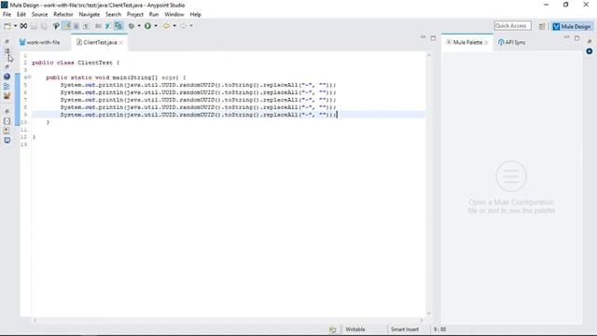Screen dimensions: 597x336
Task: Open the Back history dropdown arrow
Action: coord(174,26)
